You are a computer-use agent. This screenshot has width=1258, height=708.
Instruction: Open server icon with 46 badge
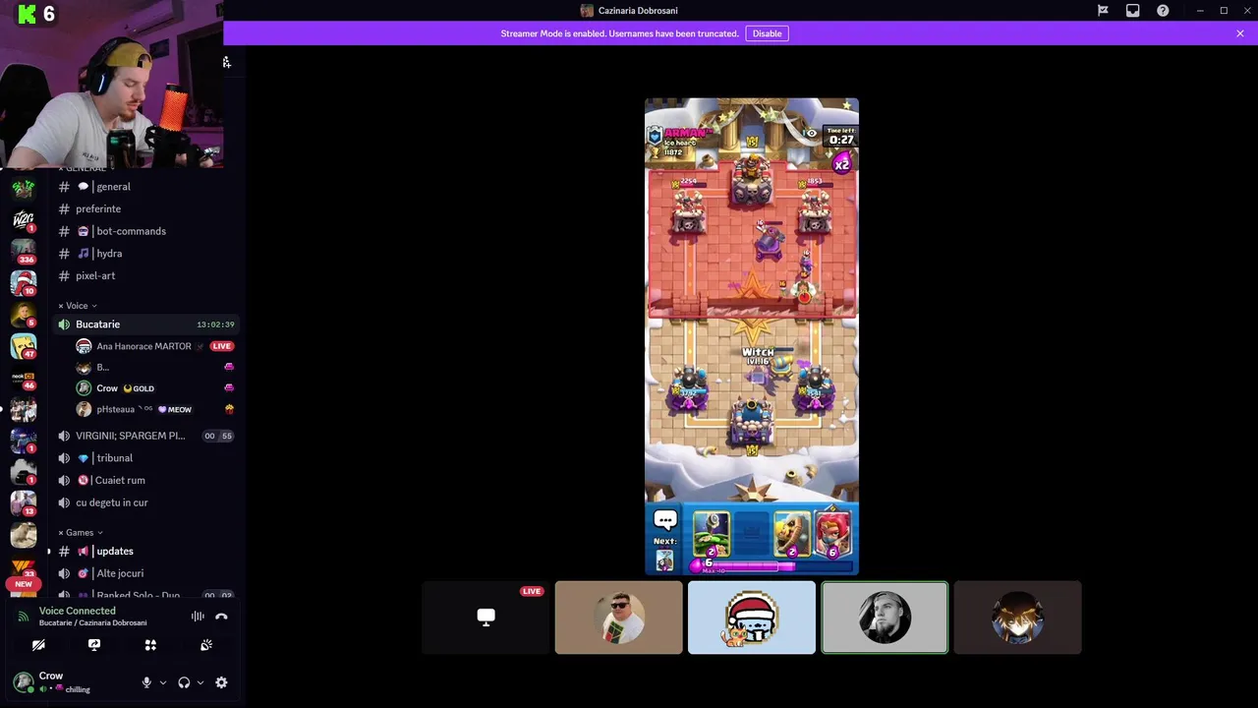pos(24,378)
